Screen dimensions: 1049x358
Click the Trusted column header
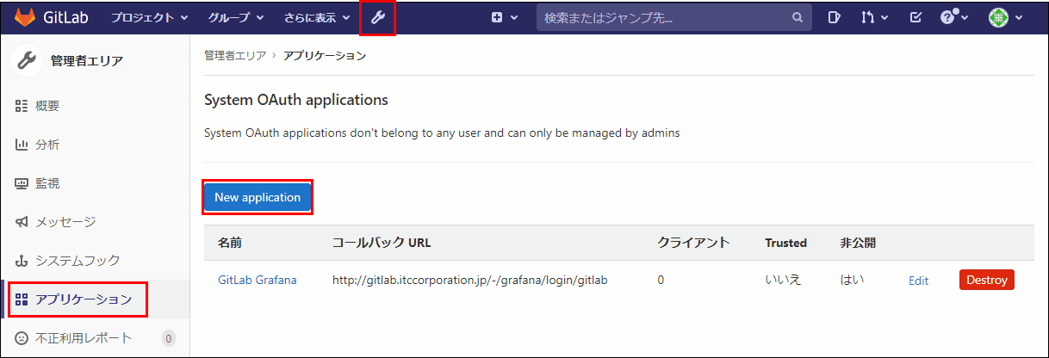tap(785, 243)
